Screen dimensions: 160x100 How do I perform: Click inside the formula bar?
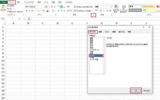tap(96, 19)
